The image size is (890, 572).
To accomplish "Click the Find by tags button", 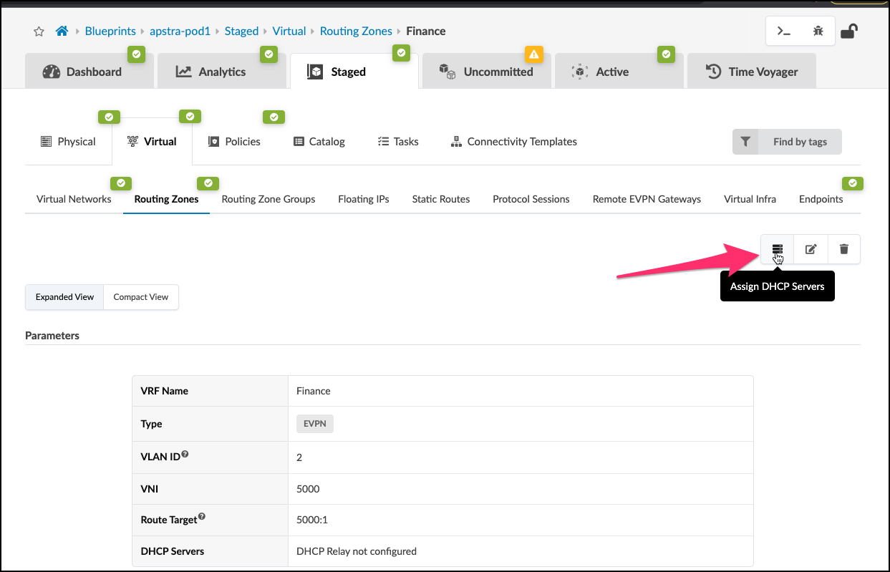I will coord(787,142).
